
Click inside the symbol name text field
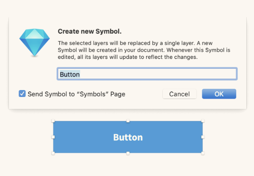click(x=147, y=74)
